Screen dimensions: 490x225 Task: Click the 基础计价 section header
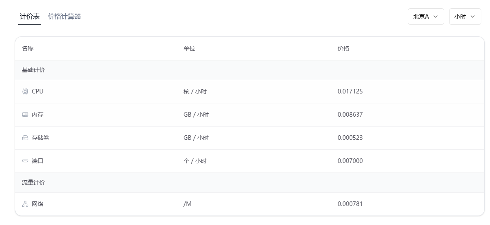[33, 70]
